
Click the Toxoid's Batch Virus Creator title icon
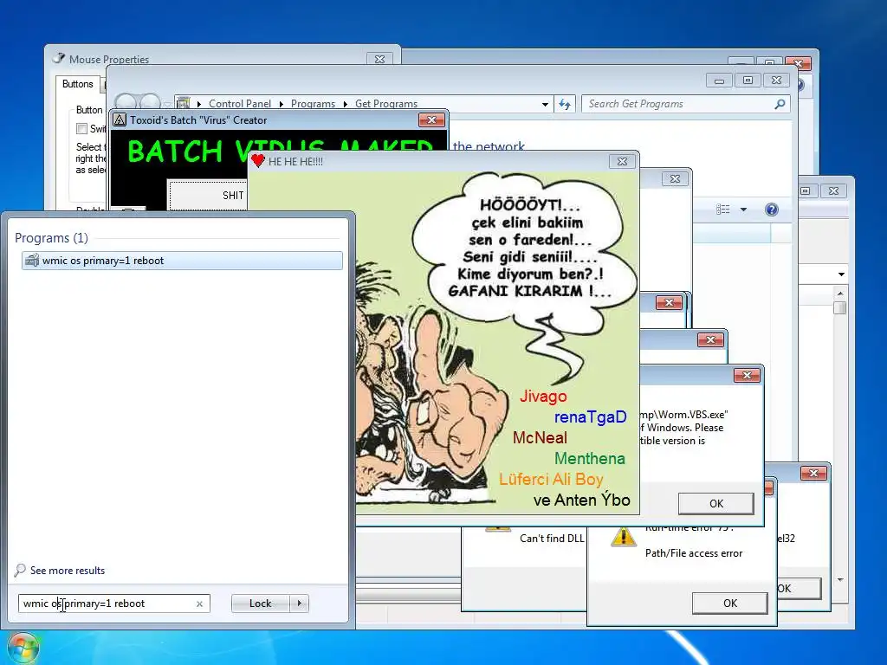[120, 119]
